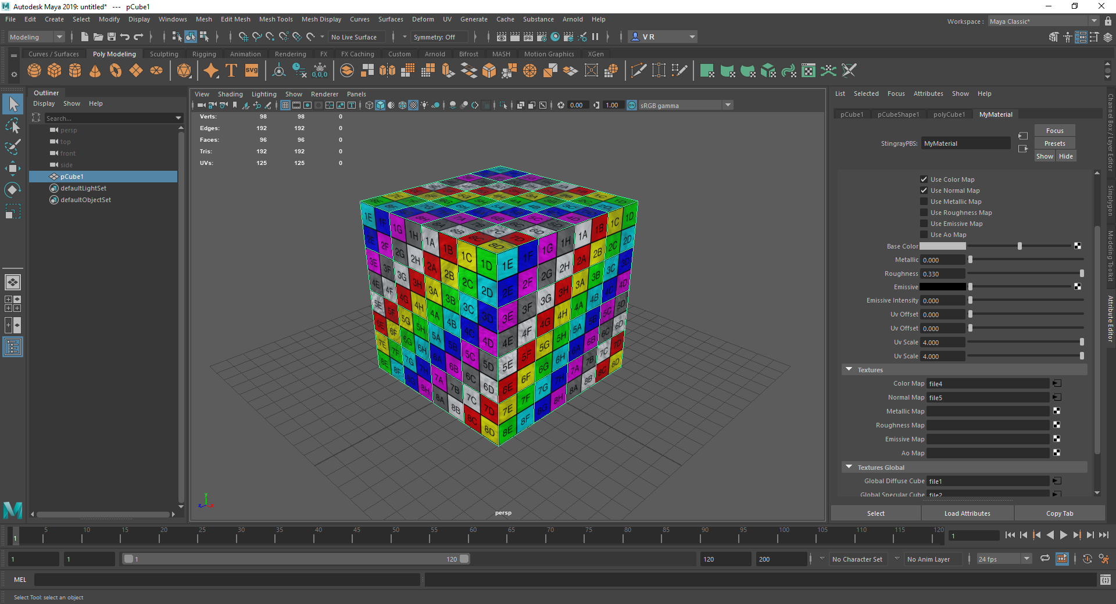Open the Modeling menu set dropdown
The width and height of the screenshot is (1116, 604).
(59, 37)
